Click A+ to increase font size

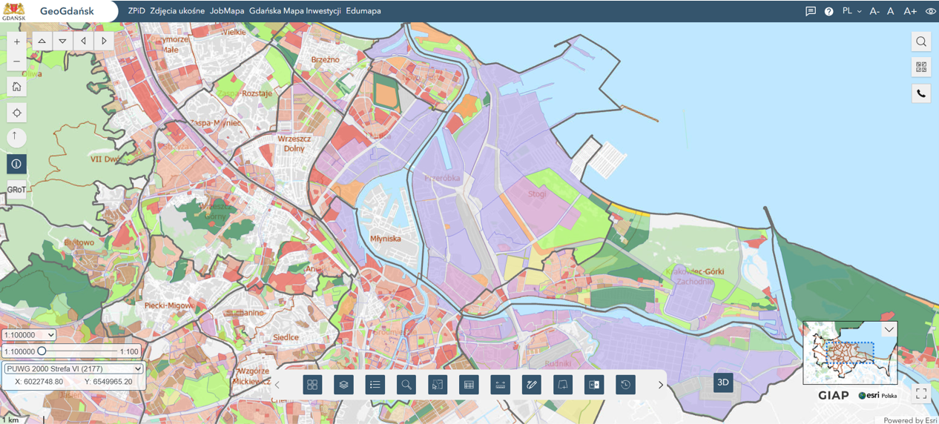coord(910,11)
